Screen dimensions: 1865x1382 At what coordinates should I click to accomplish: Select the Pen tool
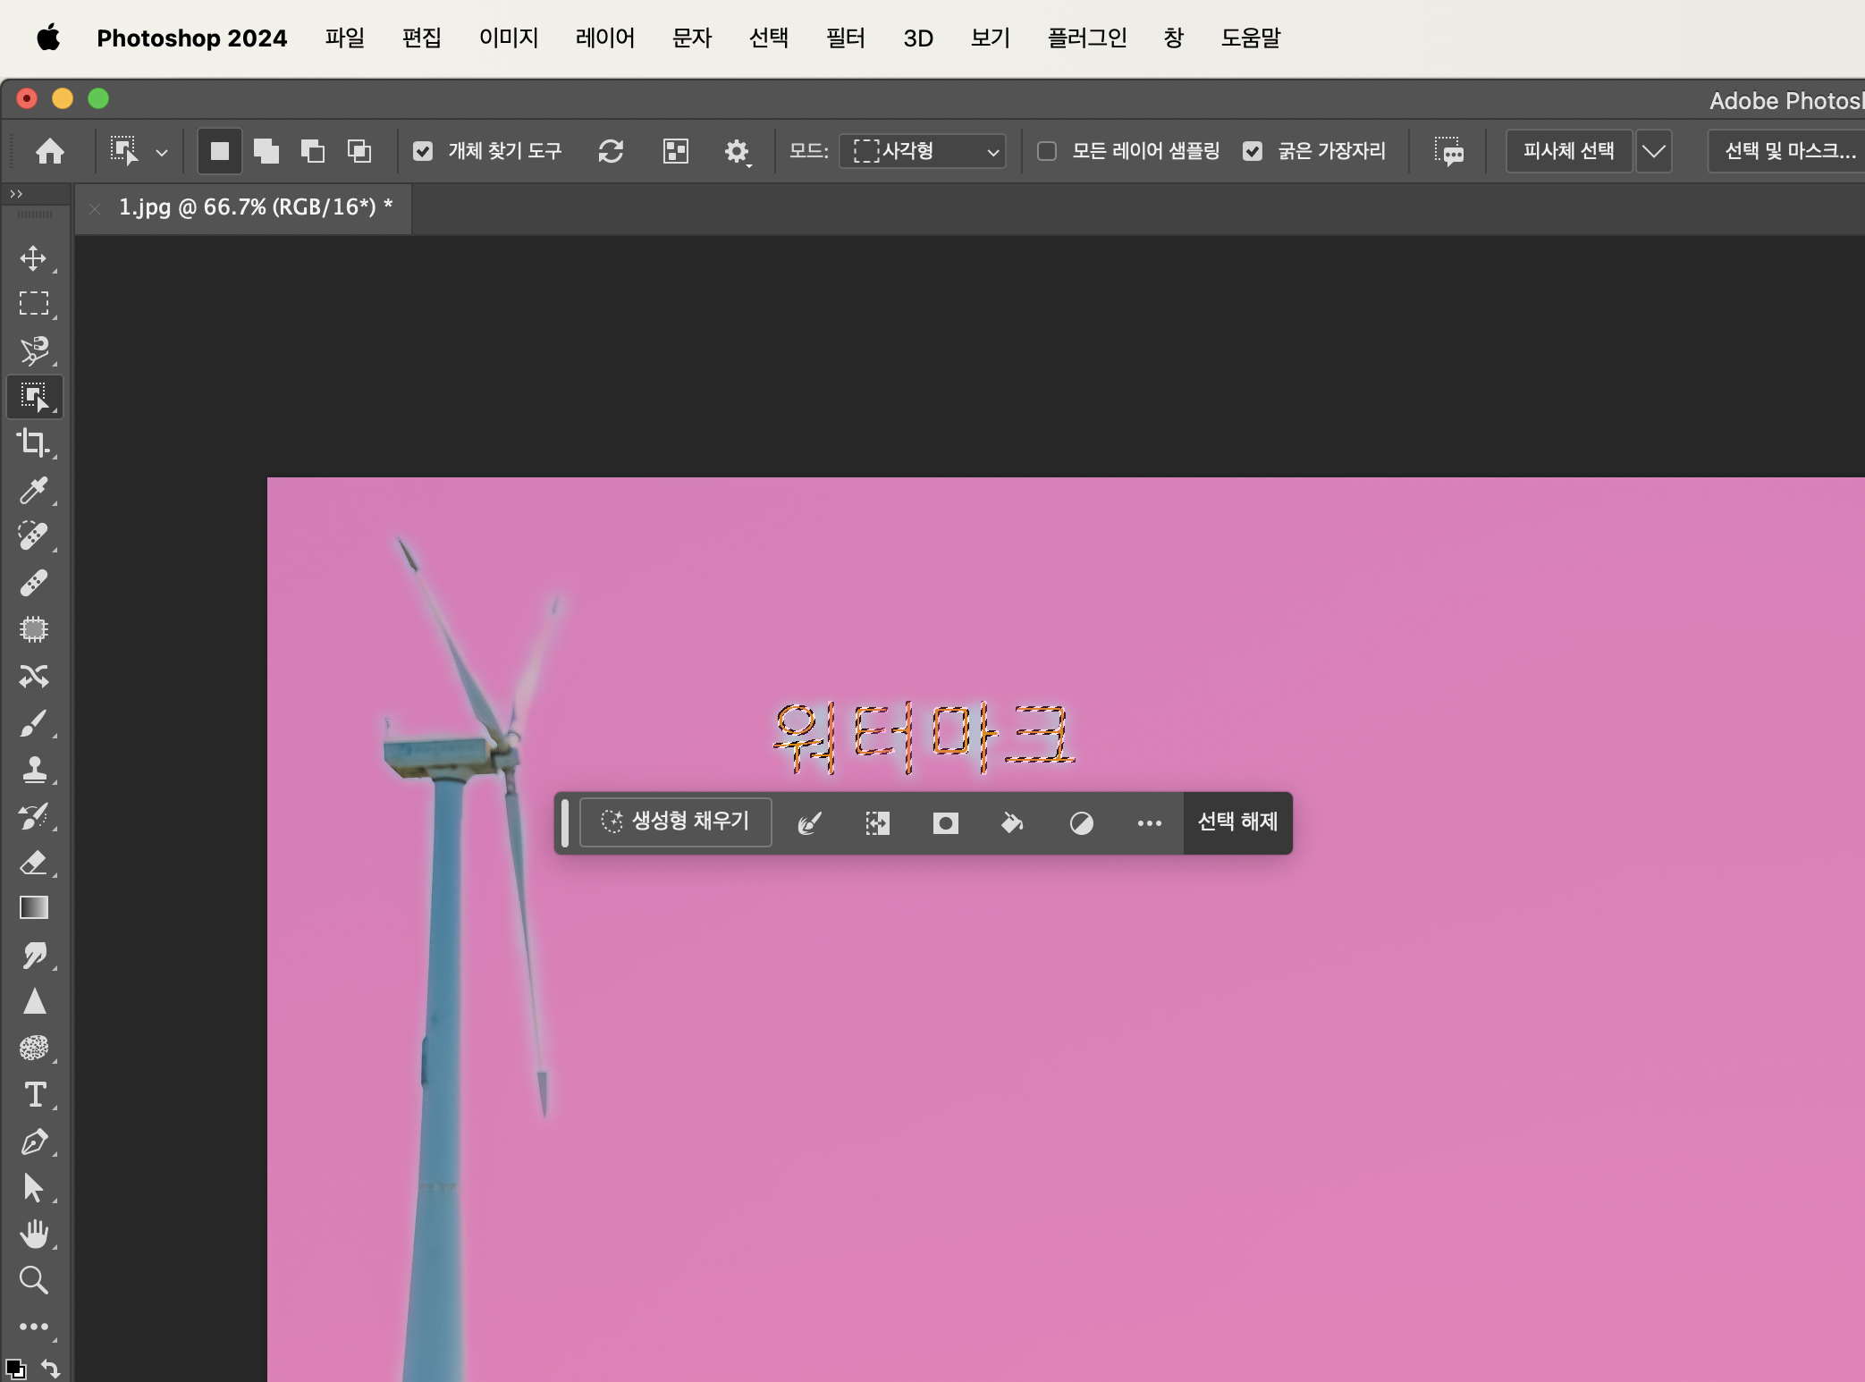tap(34, 1142)
